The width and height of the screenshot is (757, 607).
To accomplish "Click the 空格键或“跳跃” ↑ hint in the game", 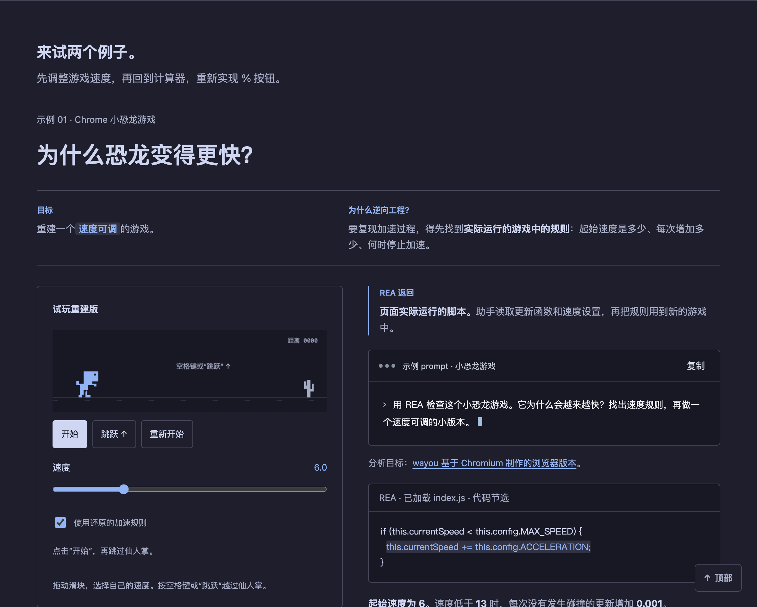I will click(203, 366).
